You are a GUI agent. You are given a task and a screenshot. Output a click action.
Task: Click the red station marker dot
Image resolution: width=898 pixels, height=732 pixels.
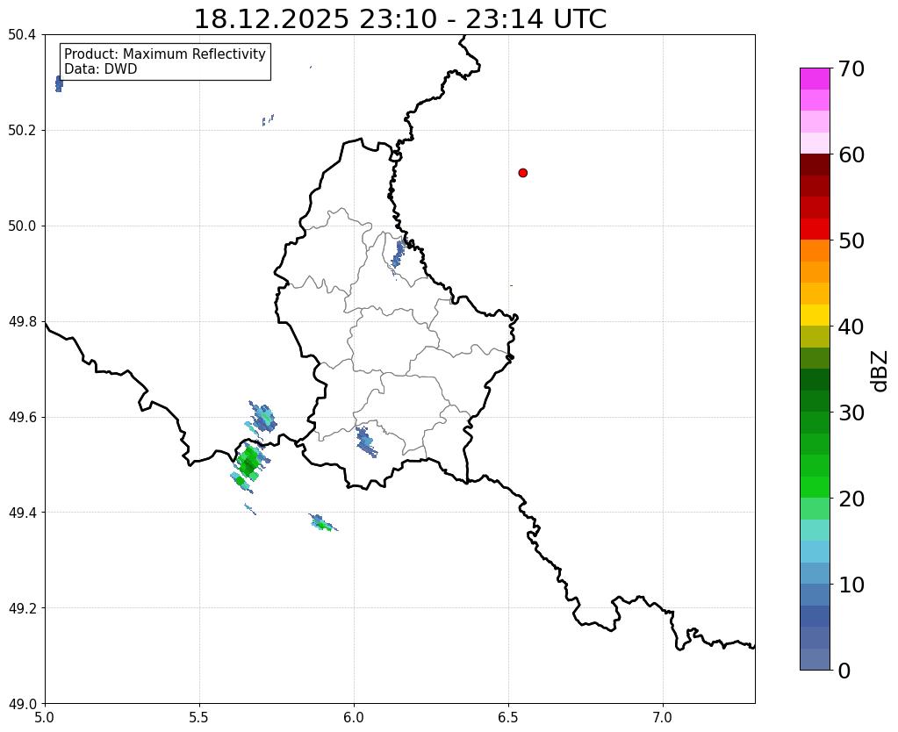[522, 173]
